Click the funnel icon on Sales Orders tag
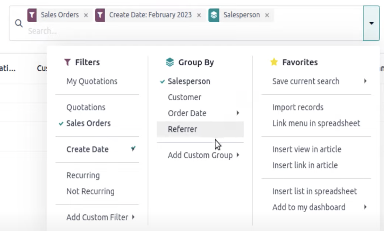 (x=32, y=15)
